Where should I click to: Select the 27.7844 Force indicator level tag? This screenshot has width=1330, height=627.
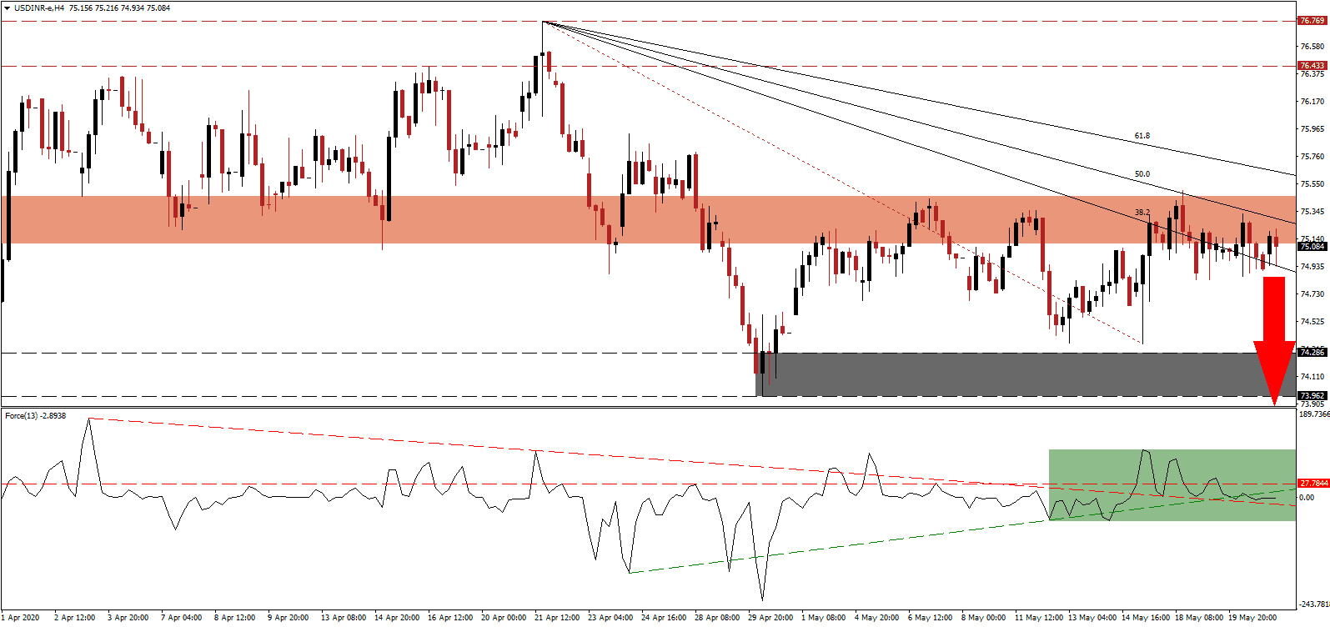tap(1313, 484)
